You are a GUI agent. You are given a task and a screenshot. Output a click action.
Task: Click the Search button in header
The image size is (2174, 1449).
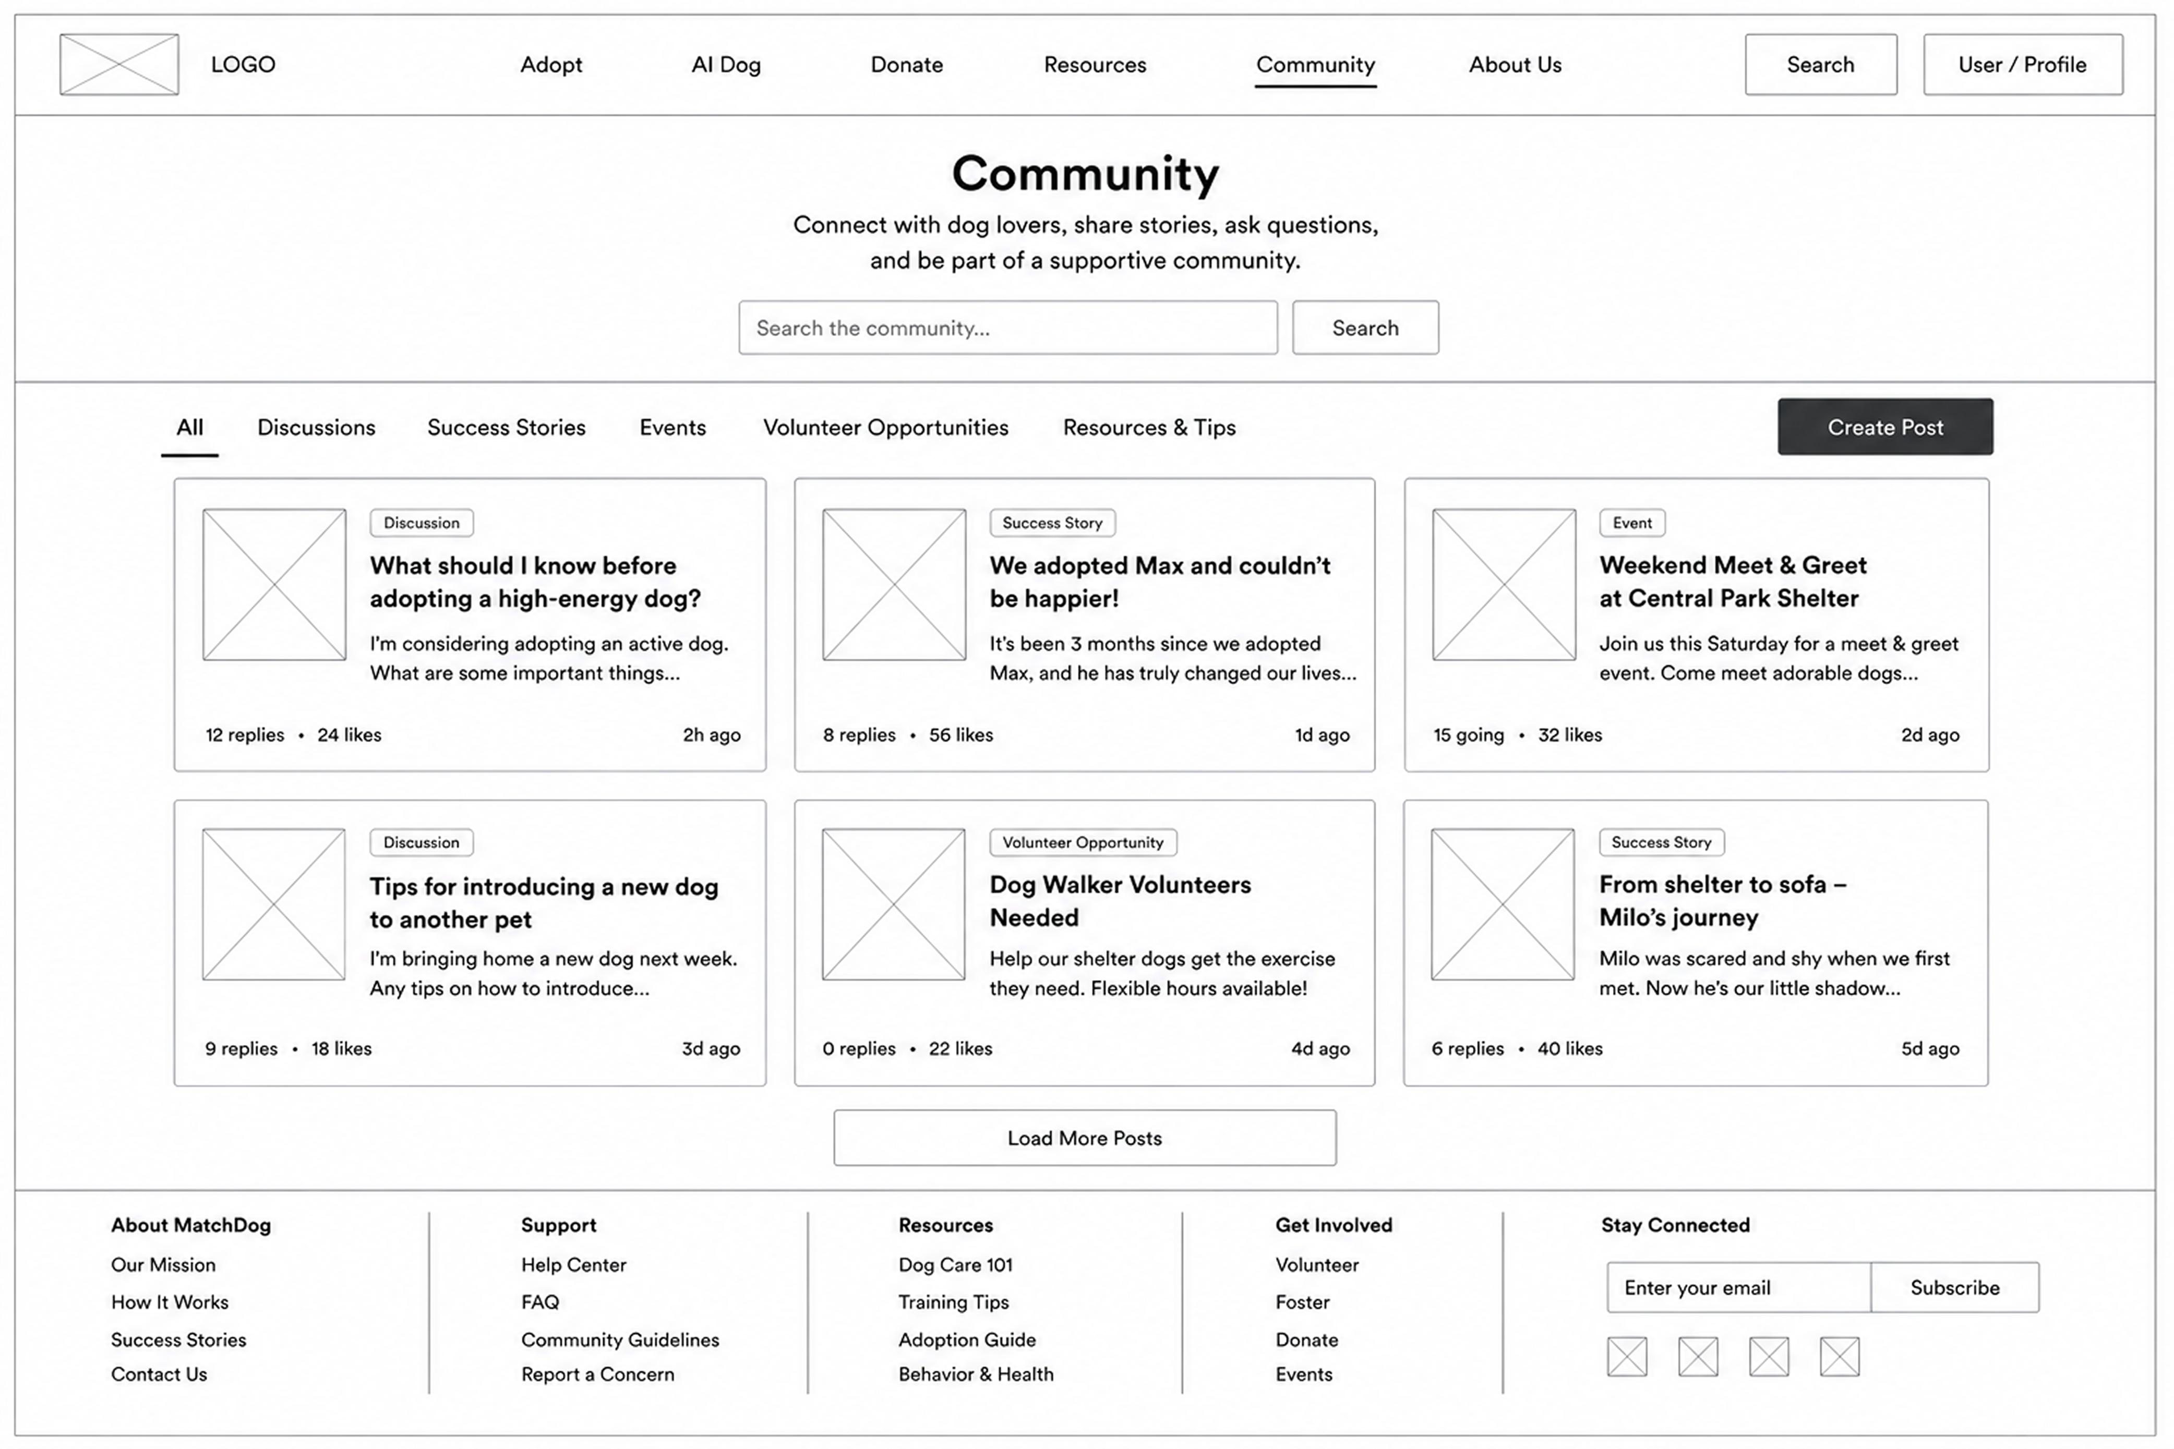pyautogui.click(x=1821, y=65)
